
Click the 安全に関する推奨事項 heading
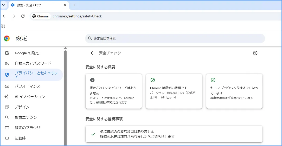104,119
